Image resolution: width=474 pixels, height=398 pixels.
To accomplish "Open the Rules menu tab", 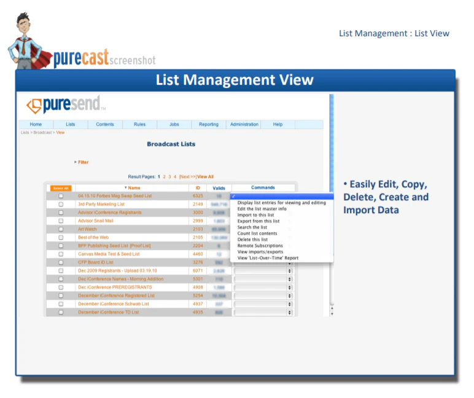I will click(139, 124).
